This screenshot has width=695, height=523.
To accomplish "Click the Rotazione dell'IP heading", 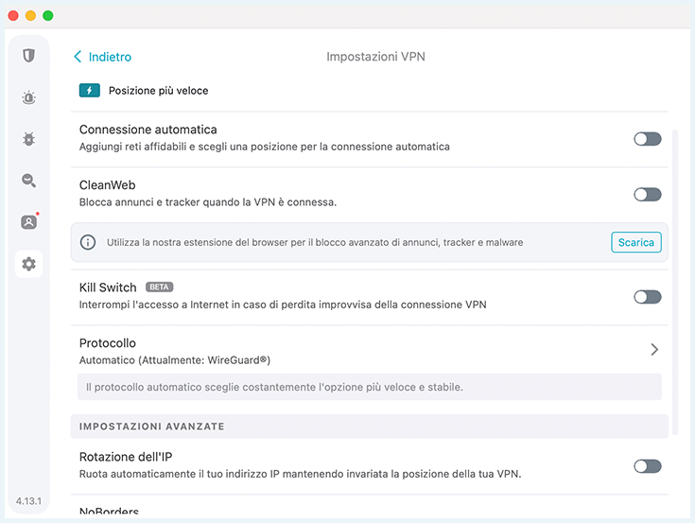I will point(126,457).
